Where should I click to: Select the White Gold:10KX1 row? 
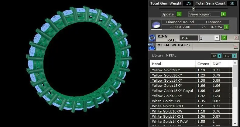[191, 106]
